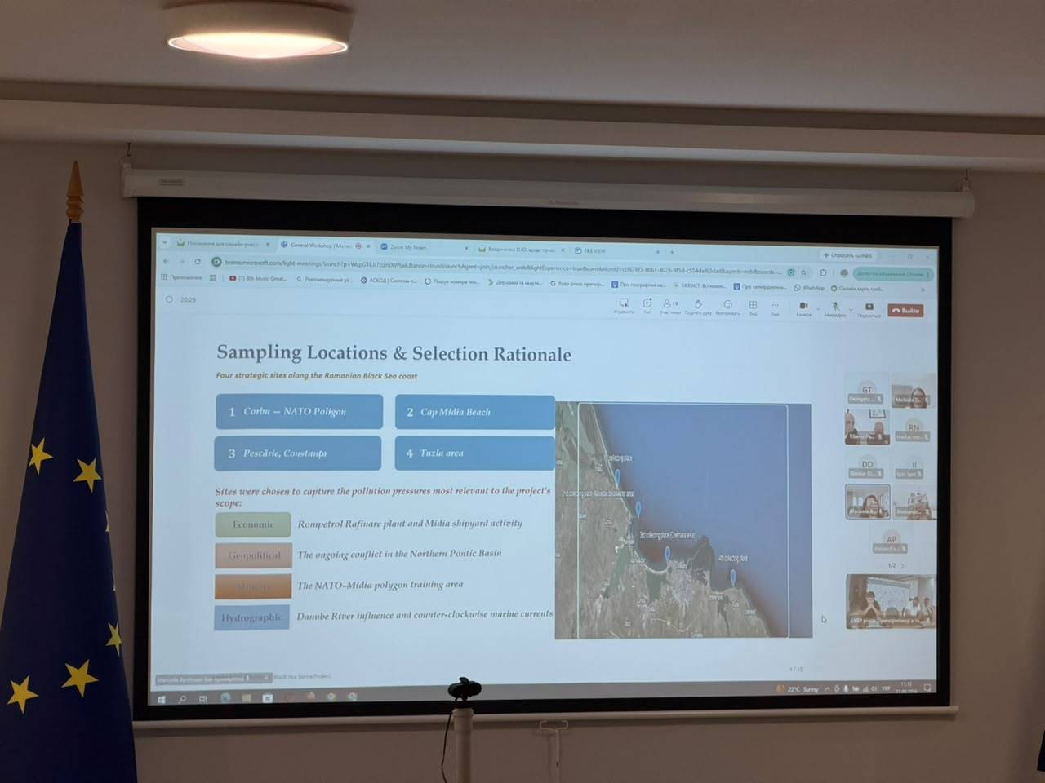Bookmark page with the star icon
The height and width of the screenshot is (783, 1045).
pos(803,272)
